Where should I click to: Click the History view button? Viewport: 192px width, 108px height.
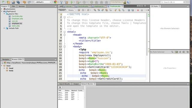tap(71, 10)
